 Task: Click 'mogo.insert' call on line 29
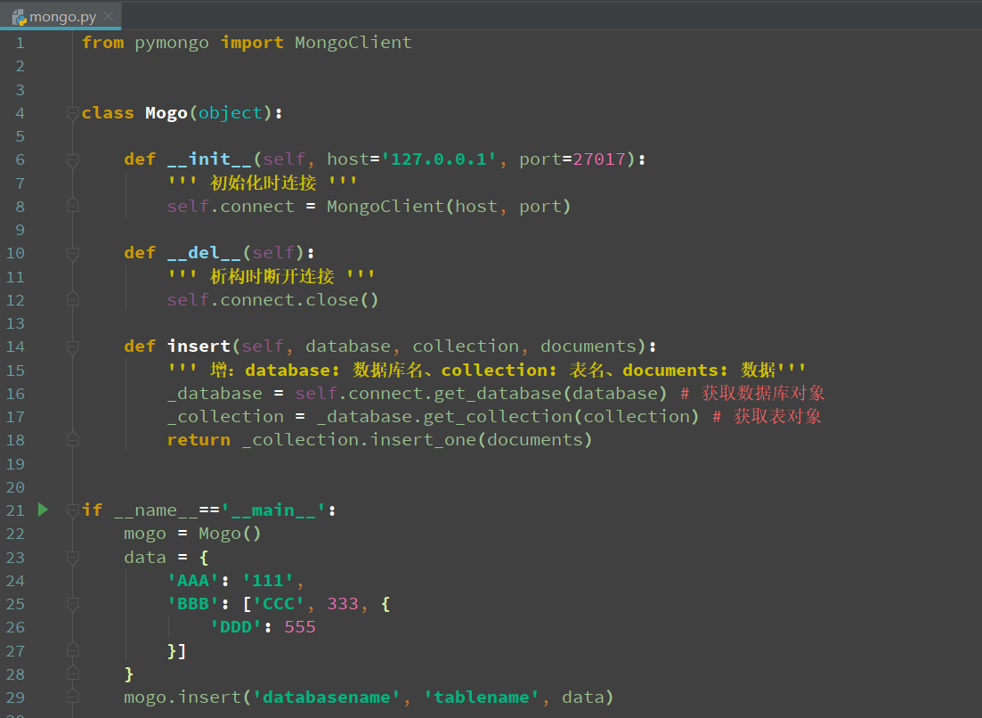183,698
